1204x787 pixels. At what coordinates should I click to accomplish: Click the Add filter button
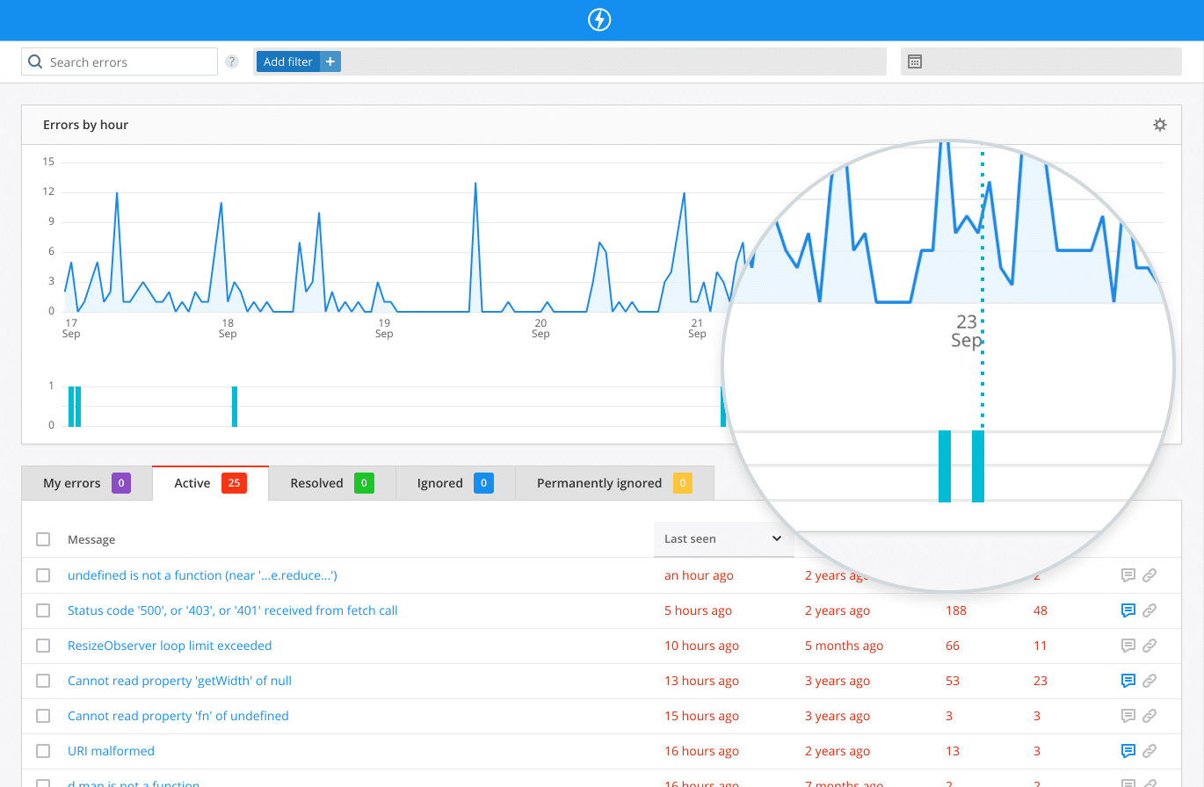coord(299,61)
